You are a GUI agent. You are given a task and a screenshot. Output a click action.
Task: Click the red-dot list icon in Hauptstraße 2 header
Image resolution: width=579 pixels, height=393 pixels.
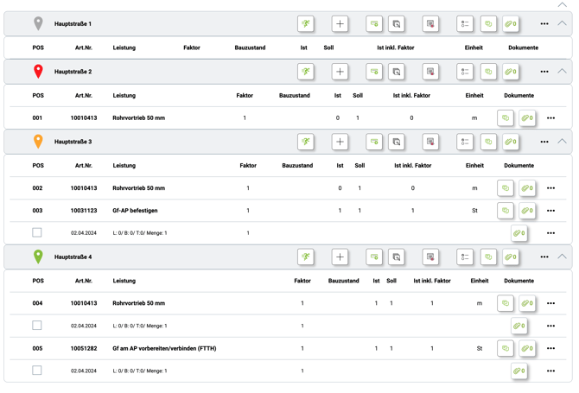430,72
